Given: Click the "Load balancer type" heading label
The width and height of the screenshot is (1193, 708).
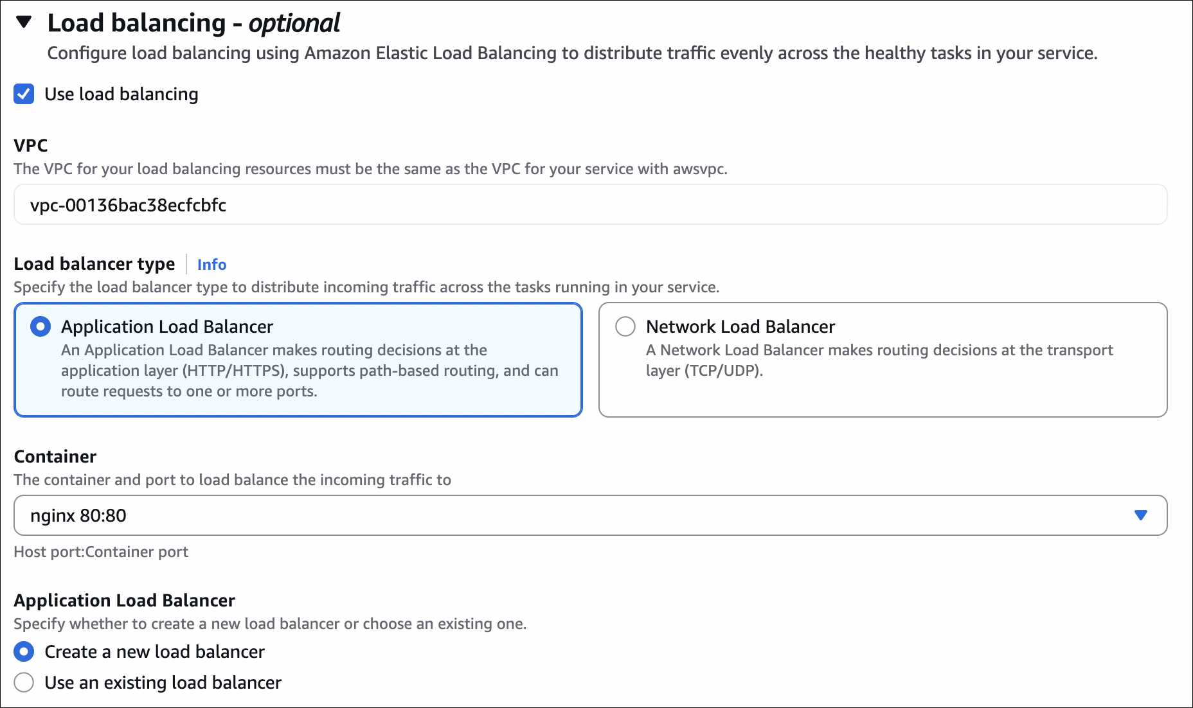Looking at the screenshot, I should pos(94,264).
